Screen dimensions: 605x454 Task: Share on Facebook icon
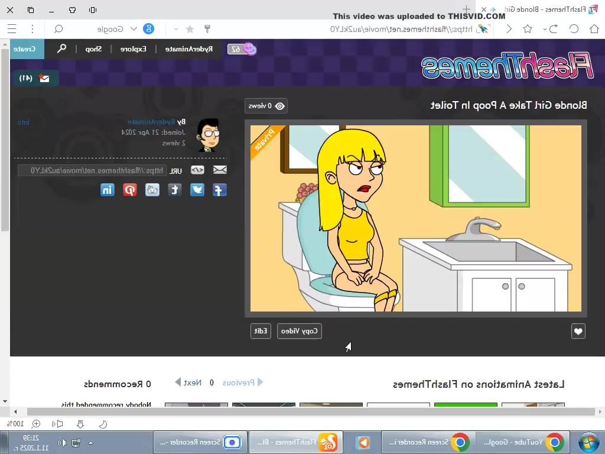pos(220,190)
